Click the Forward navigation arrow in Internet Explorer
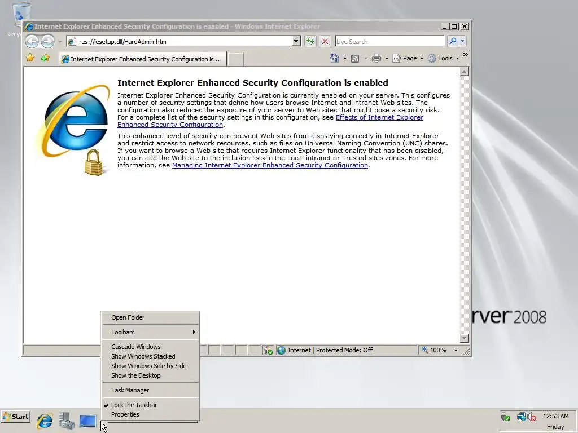 point(47,41)
